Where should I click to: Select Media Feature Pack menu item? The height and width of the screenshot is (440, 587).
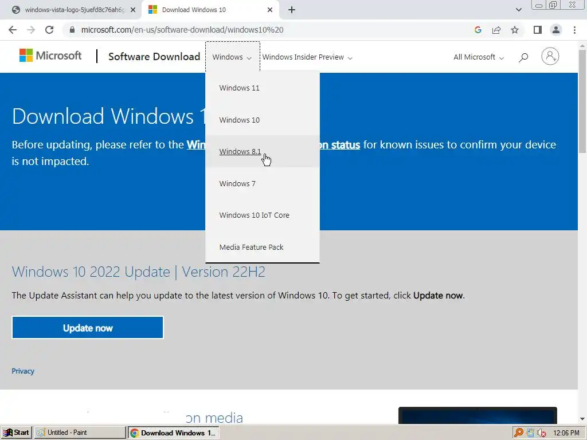(263, 247)
